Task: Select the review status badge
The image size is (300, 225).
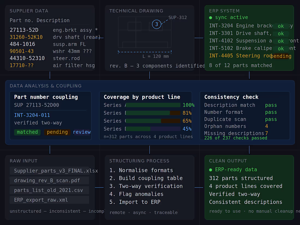Action: [x=82, y=132]
